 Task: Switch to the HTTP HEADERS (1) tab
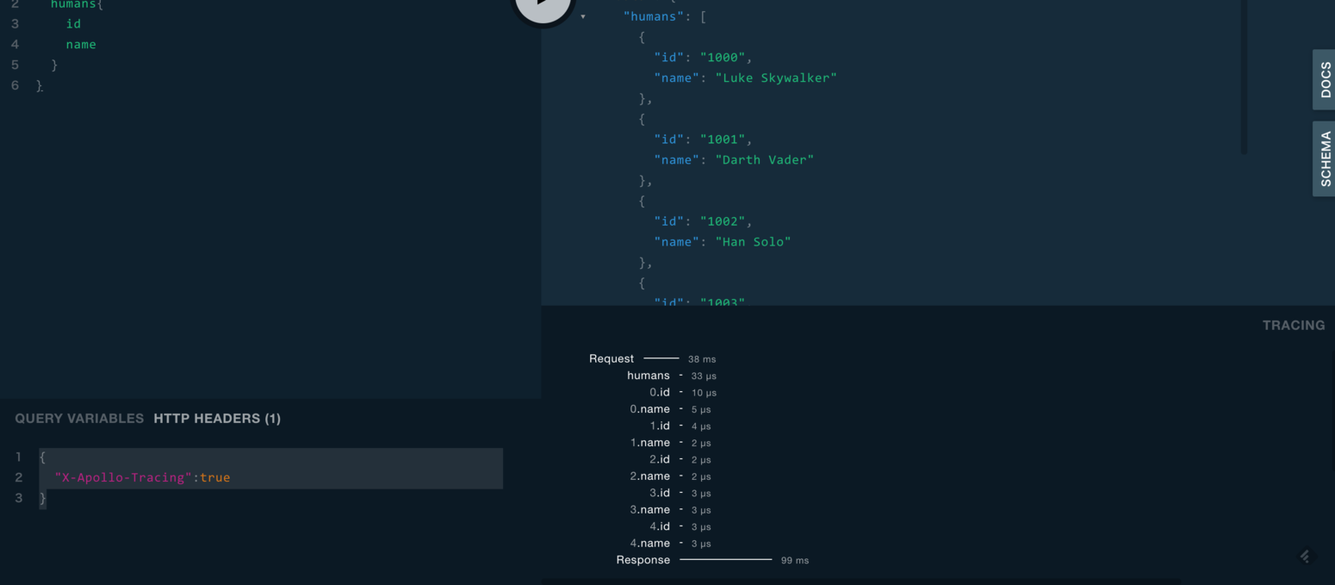(x=216, y=418)
